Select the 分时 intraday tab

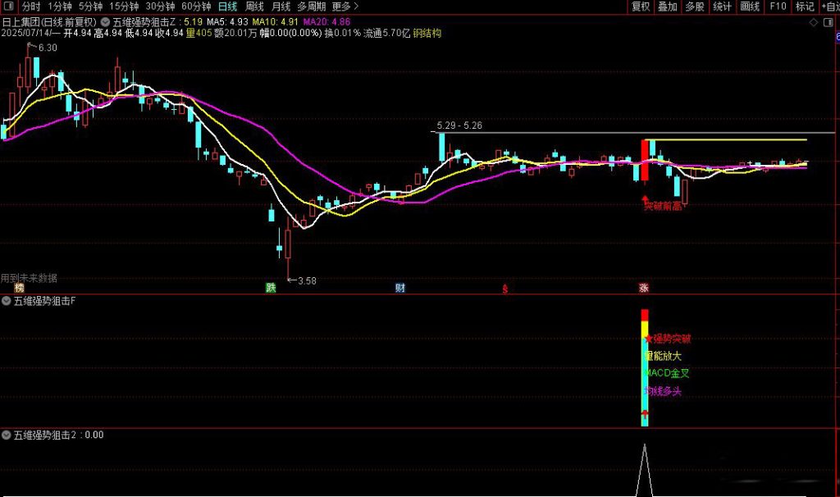pyautogui.click(x=30, y=7)
